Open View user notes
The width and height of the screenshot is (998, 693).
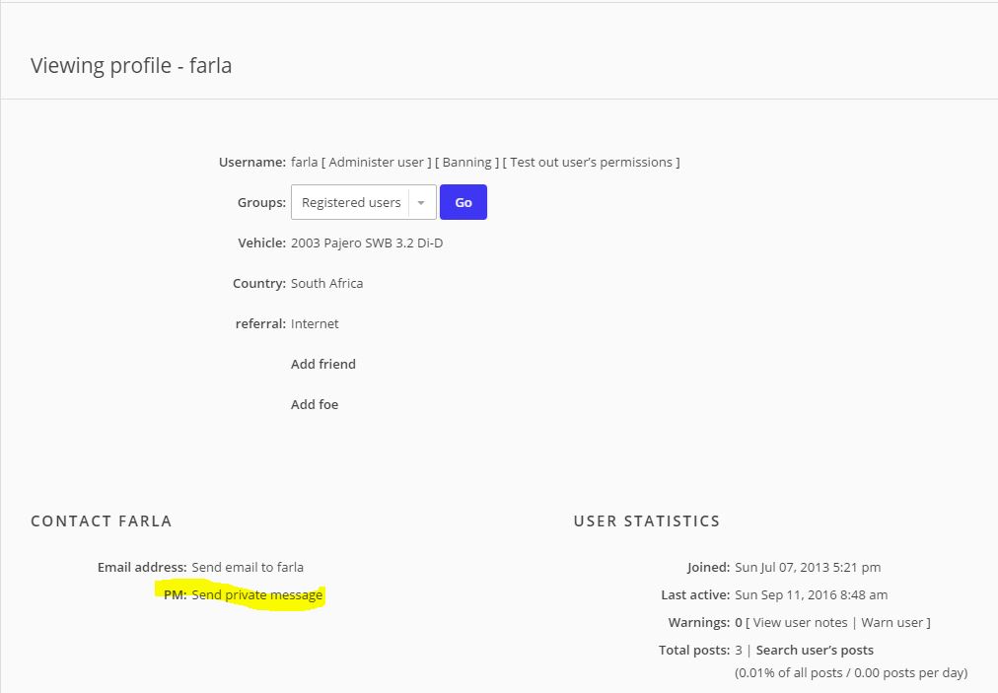pos(800,622)
